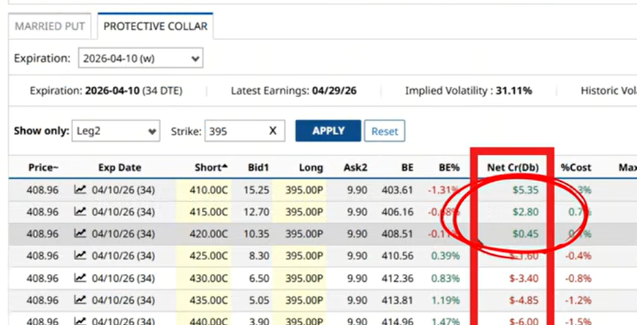Open chart icon for 410.00C row

[80, 190]
